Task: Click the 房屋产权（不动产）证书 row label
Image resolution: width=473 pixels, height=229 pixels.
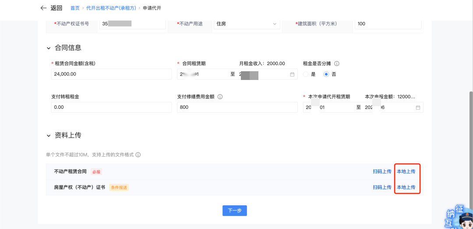Action: [80, 187]
